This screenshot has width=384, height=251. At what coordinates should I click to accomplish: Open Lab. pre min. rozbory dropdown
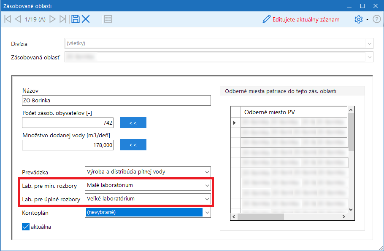point(207,185)
